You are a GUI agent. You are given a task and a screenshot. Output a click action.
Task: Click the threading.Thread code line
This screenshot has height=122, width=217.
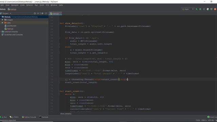coord(97,79)
